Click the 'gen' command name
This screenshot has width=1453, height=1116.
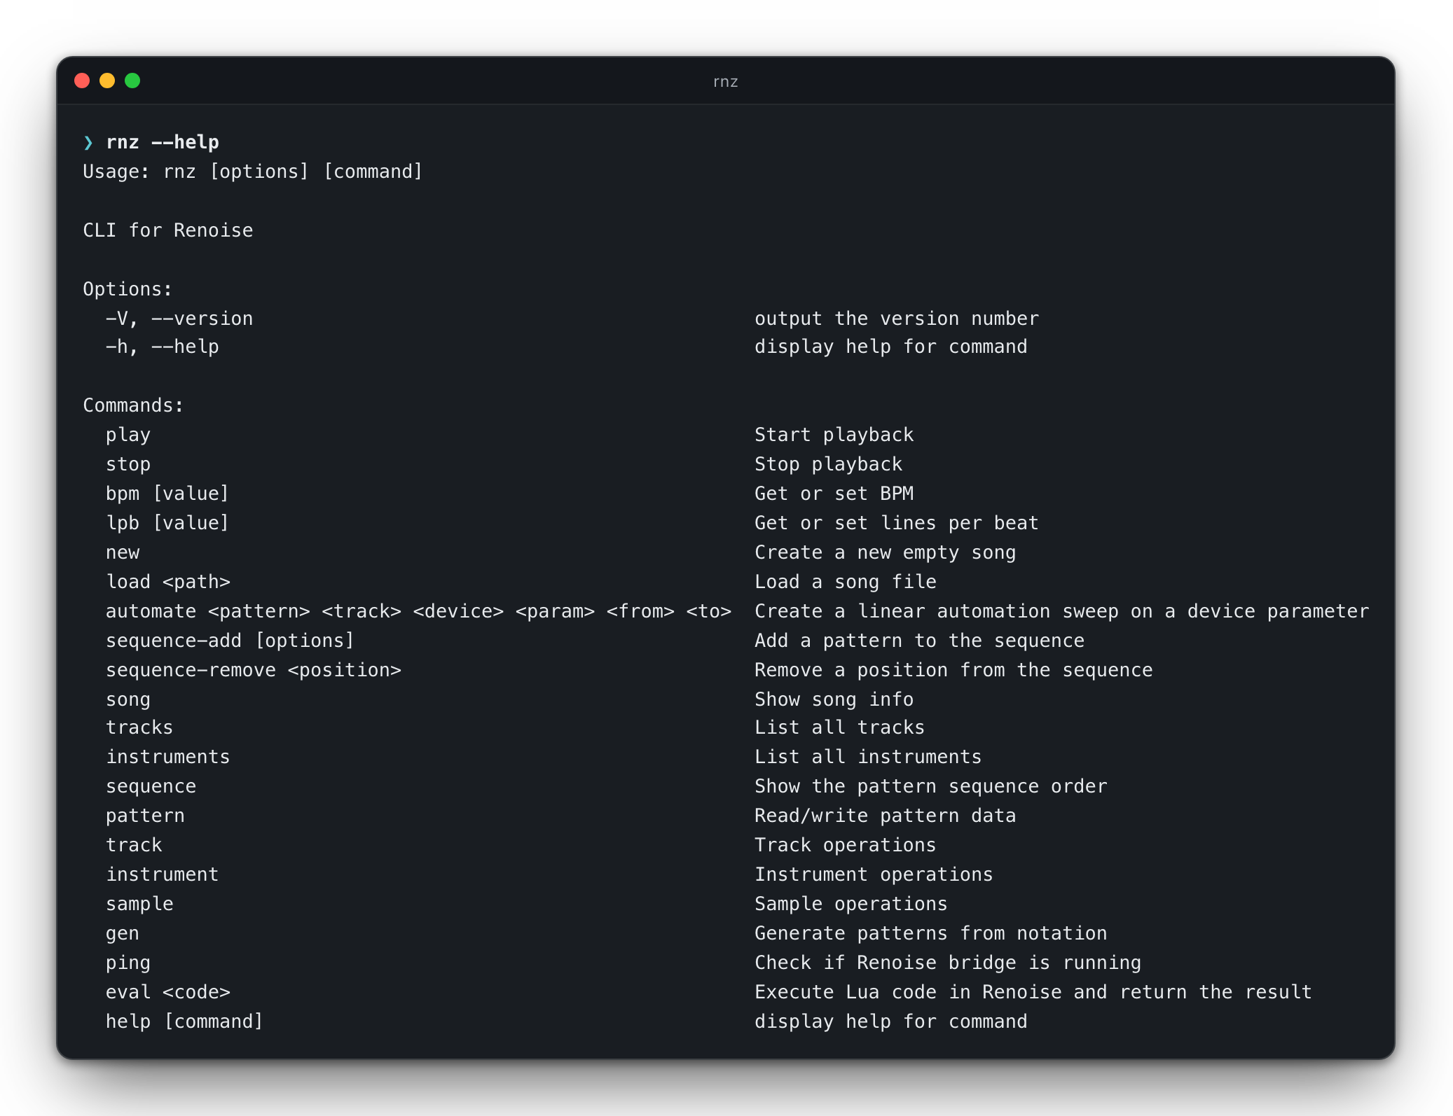pos(123,934)
